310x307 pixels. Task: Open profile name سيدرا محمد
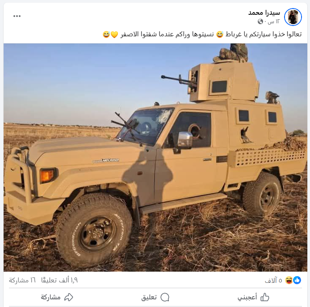tap(264, 13)
